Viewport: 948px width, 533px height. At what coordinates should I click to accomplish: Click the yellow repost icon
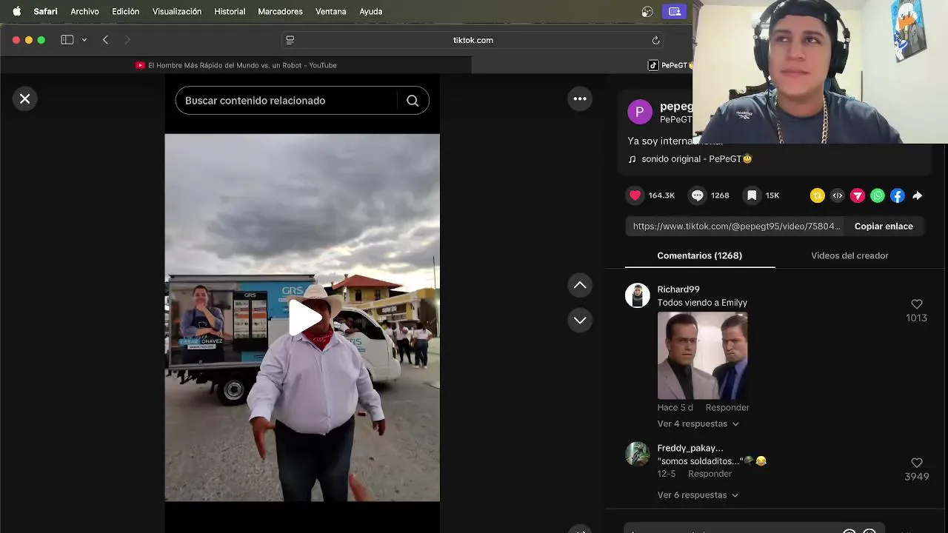point(817,195)
